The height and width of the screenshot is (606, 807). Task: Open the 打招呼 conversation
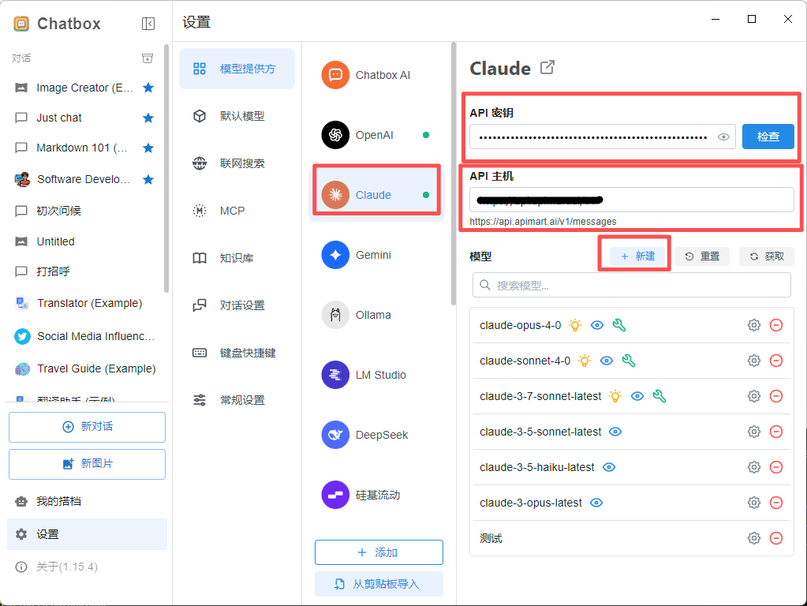(85, 271)
